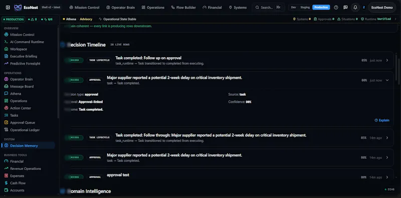401x198 pixels.
Task: Expand the 14m ago supplier delay approval row
Action: coord(387,157)
